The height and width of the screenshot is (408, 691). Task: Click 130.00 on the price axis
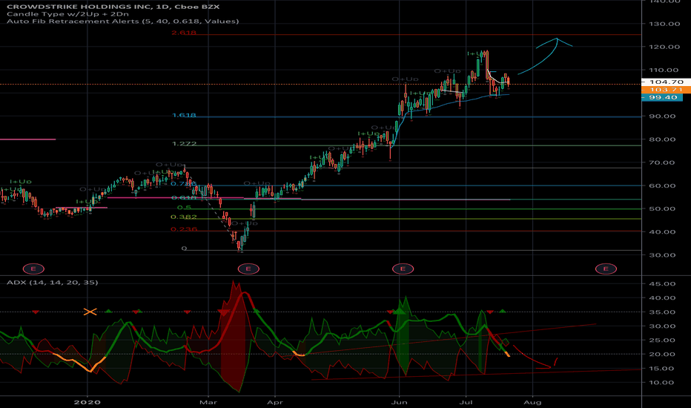coord(664,24)
